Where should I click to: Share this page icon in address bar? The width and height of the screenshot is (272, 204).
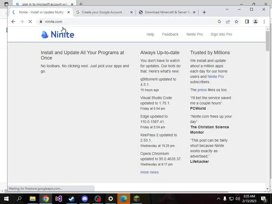tap(228, 22)
